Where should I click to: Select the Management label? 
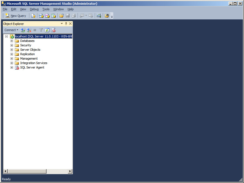coord(29,59)
